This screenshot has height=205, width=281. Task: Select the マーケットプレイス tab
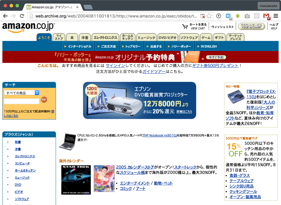pos(235,37)
